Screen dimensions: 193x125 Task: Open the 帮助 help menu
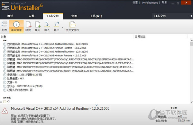[164, 3]
